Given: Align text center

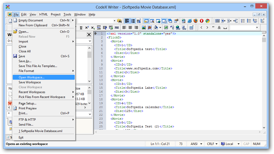Looking at the screenshot, I should point(130,28).
